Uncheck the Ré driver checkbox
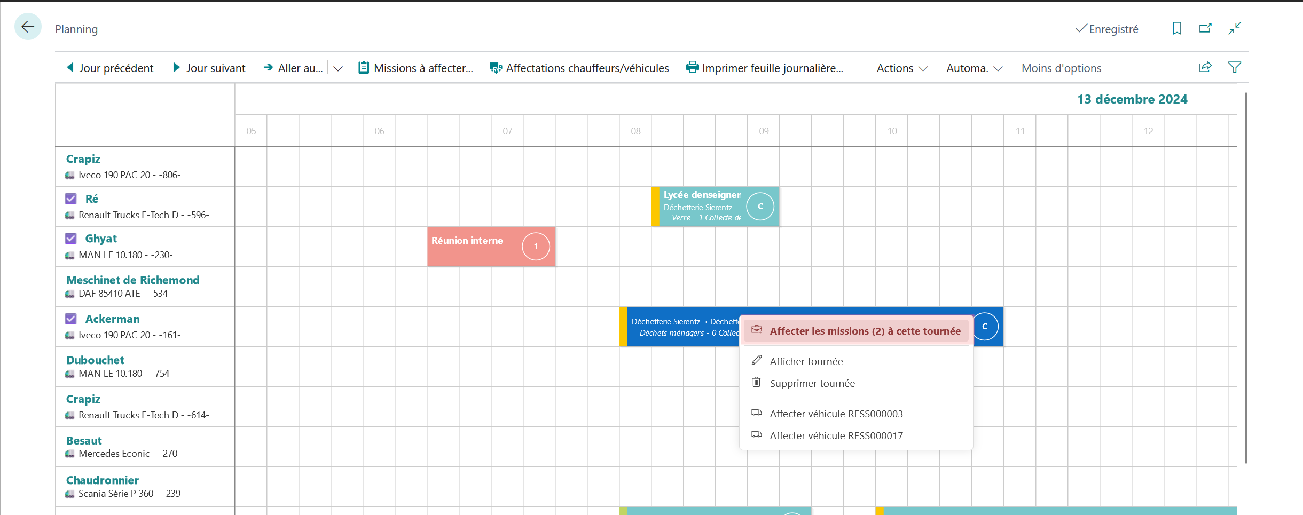The width and height of the screenshot is (1303, 515). coord(70,199)
